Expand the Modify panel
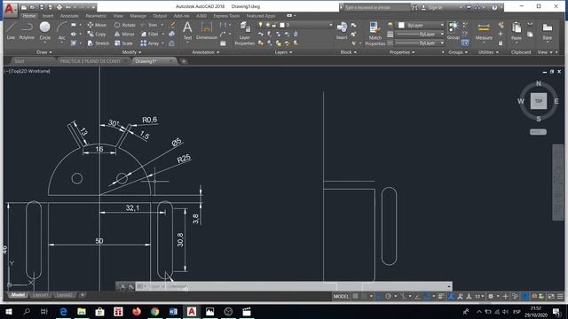 pyautogui.click(x=131, y=52)
